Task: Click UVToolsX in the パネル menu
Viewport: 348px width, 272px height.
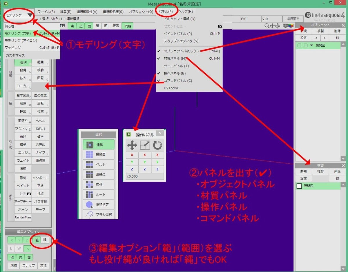Action: pyautogui.click(x=189, y=88)
